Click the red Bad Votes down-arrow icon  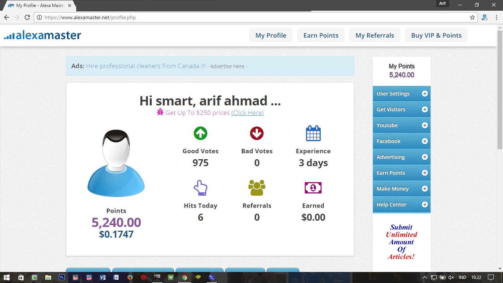[257, 133]
